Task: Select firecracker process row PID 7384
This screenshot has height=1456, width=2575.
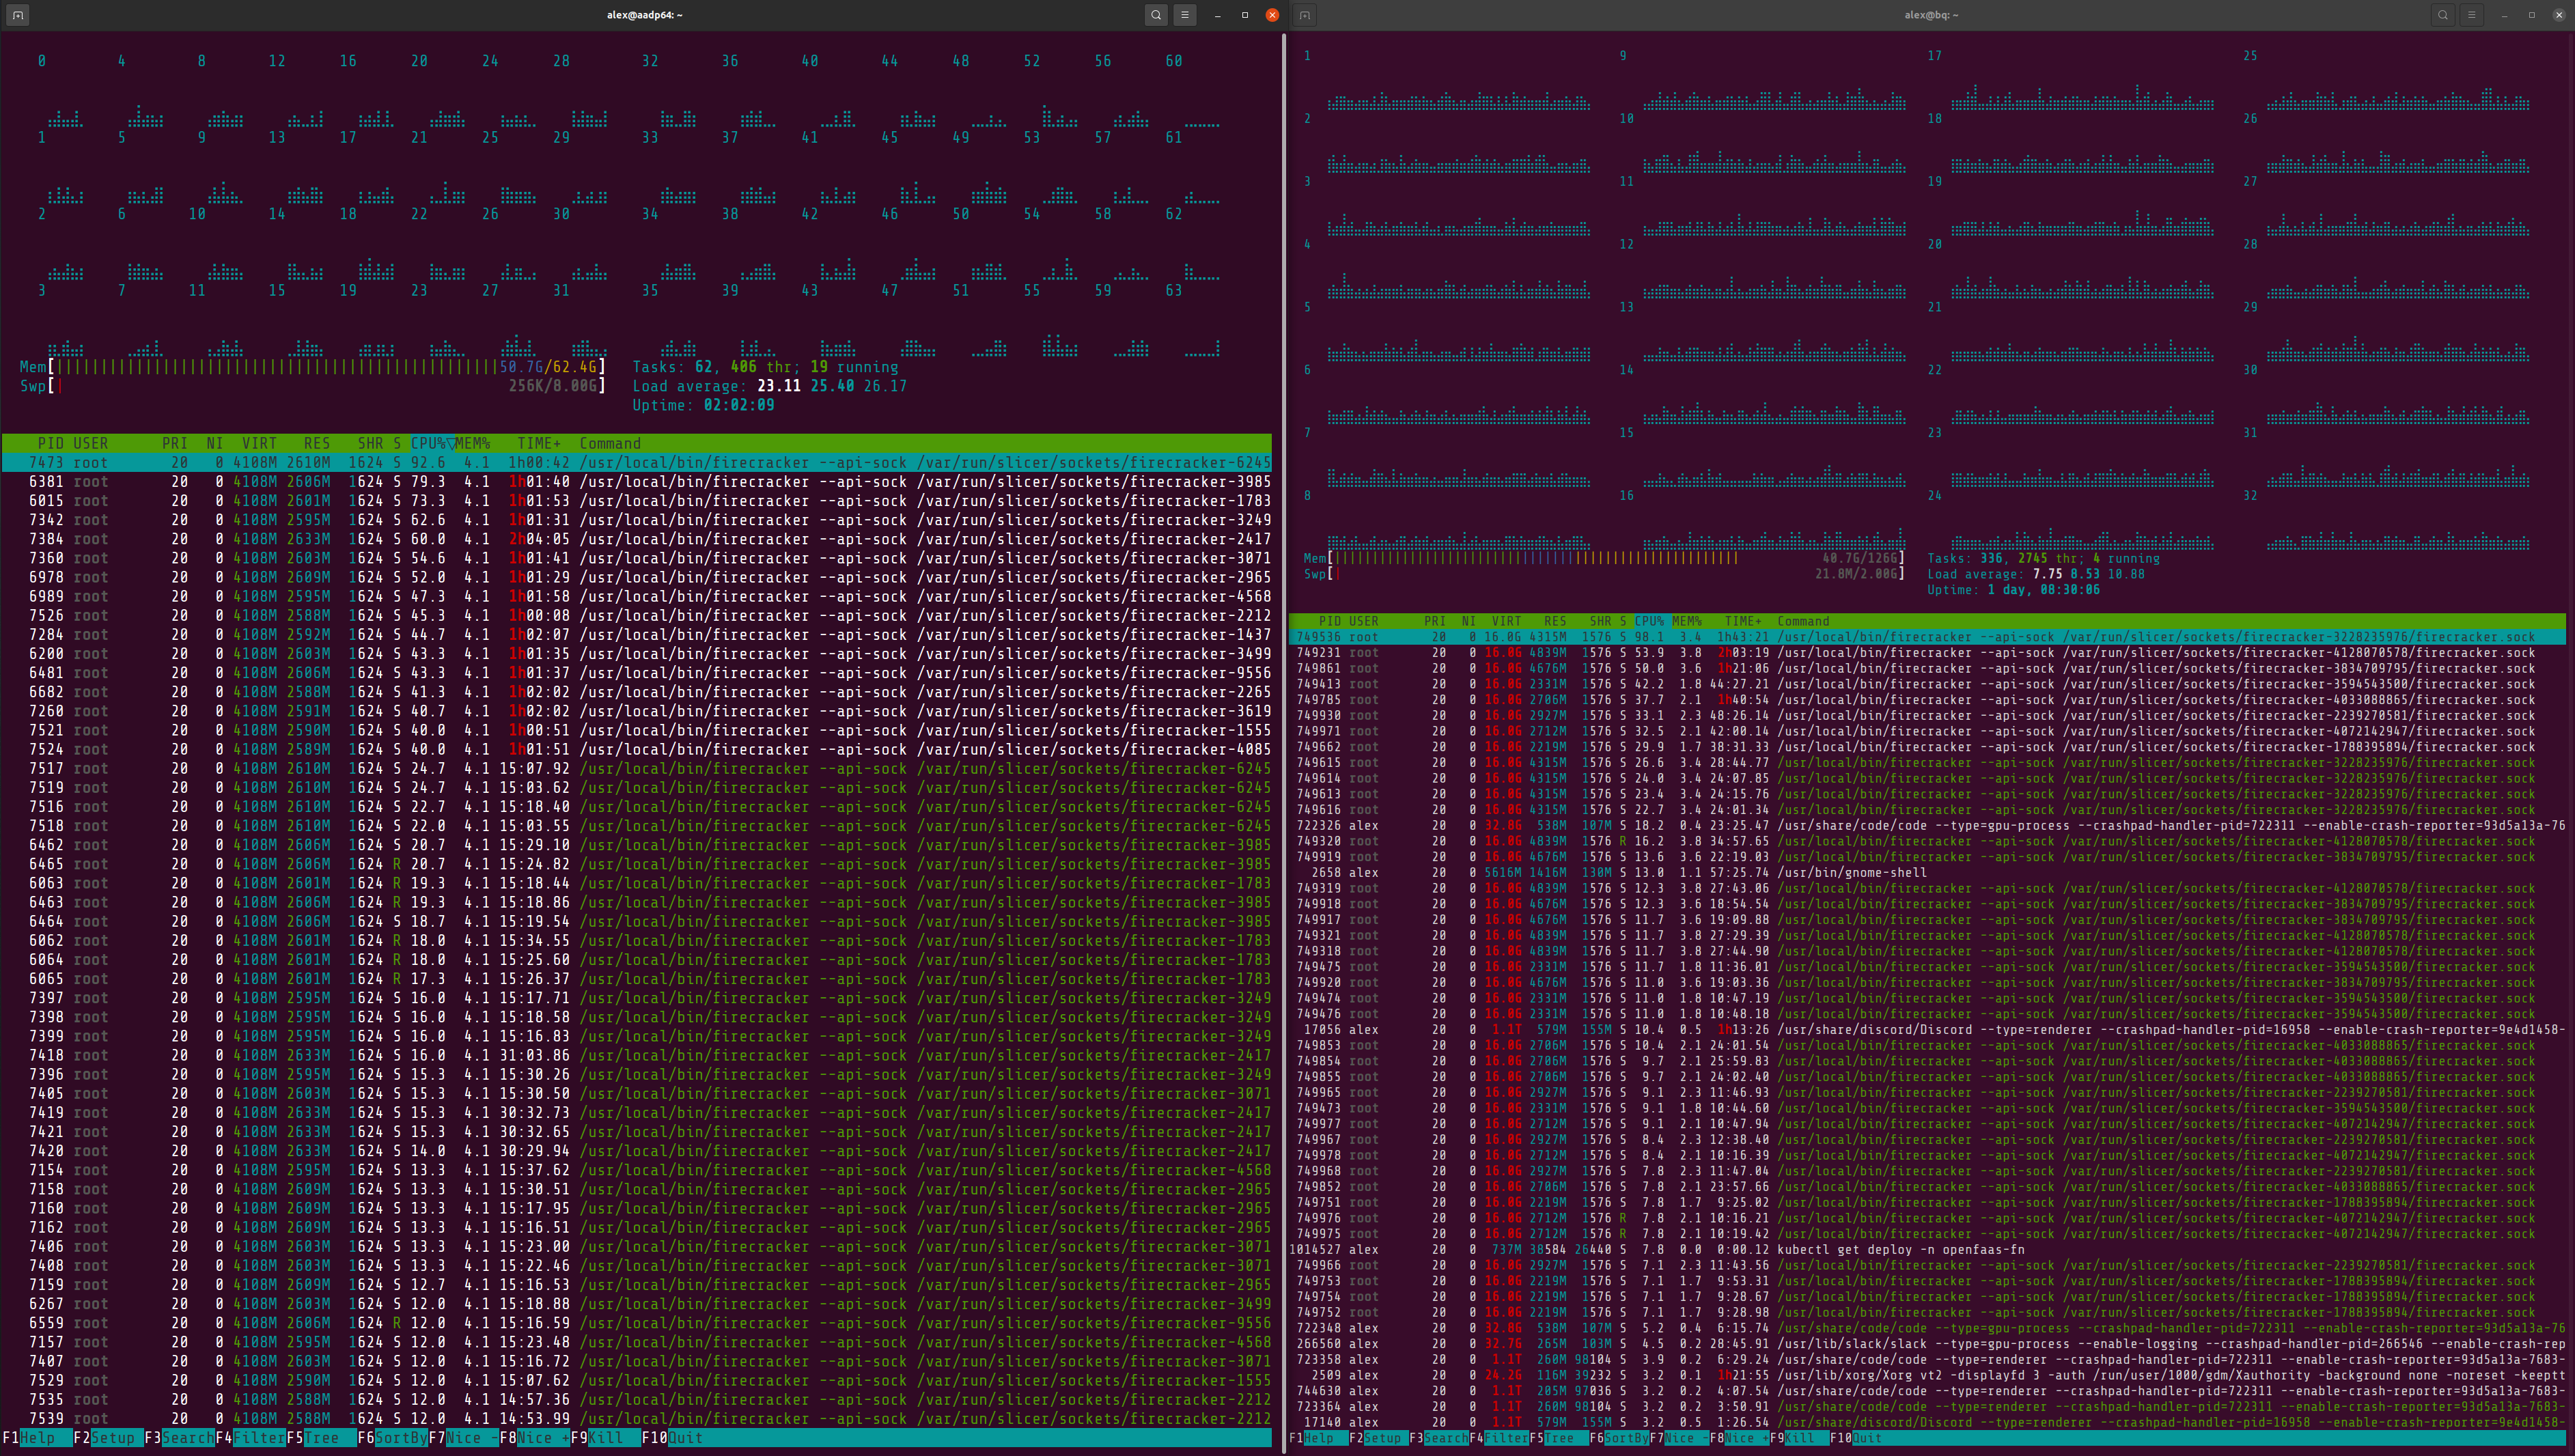Action: click(x=636, y=539)
